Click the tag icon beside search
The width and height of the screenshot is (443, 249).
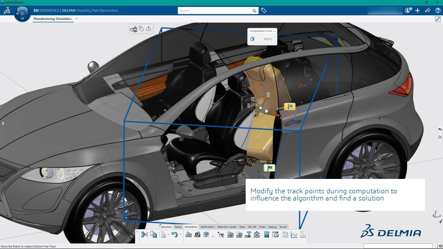coord(263,11)
